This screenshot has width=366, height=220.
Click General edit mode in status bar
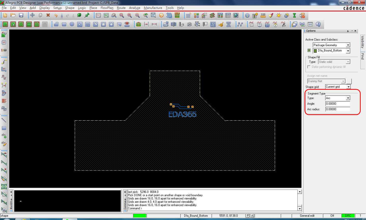click(307, 216)
